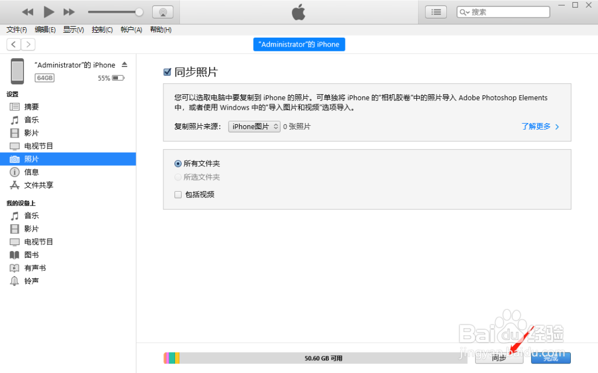This screenshot has width=598, height=373.
Task: Click the 设置 section header
Action: click(x=12, y=94)
